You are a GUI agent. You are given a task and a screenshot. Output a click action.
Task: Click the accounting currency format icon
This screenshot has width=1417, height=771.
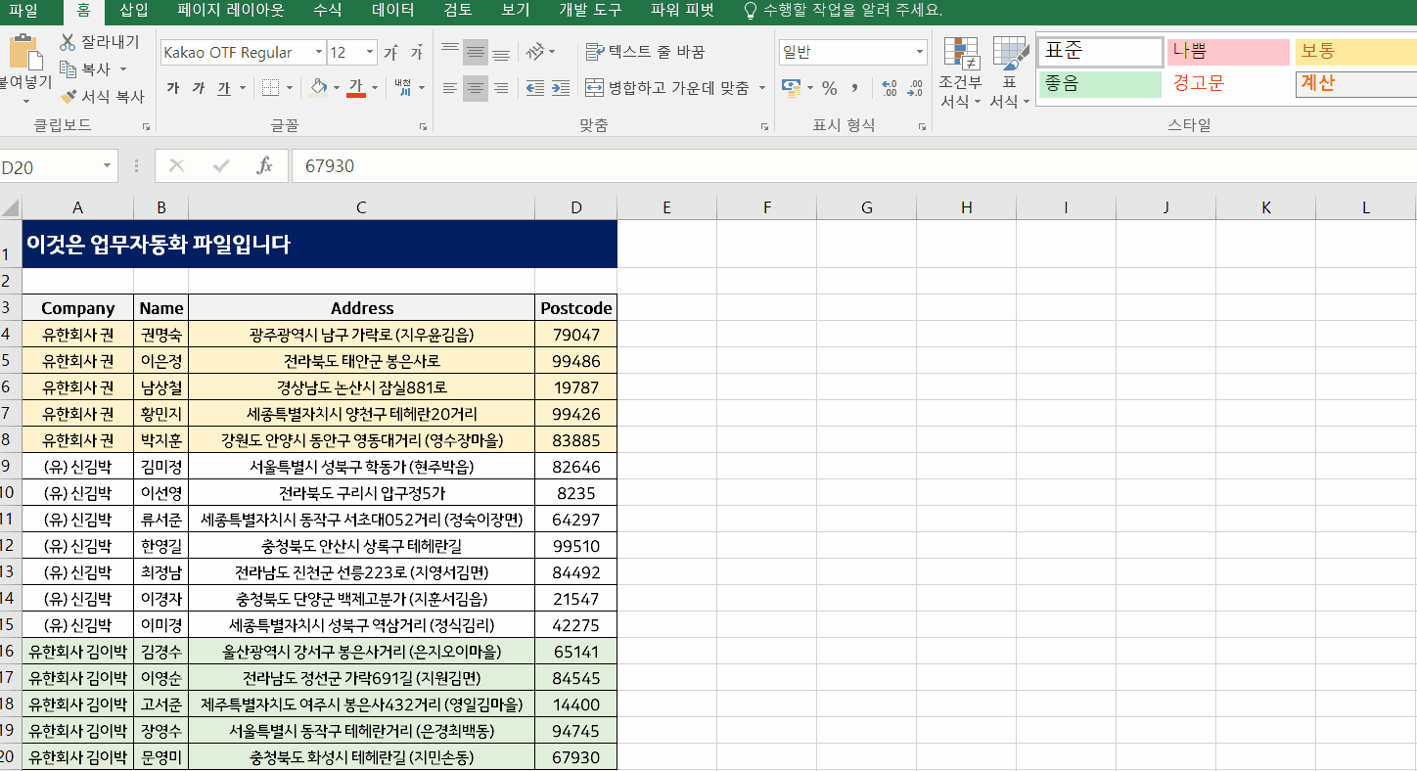(x=792, y=89)
